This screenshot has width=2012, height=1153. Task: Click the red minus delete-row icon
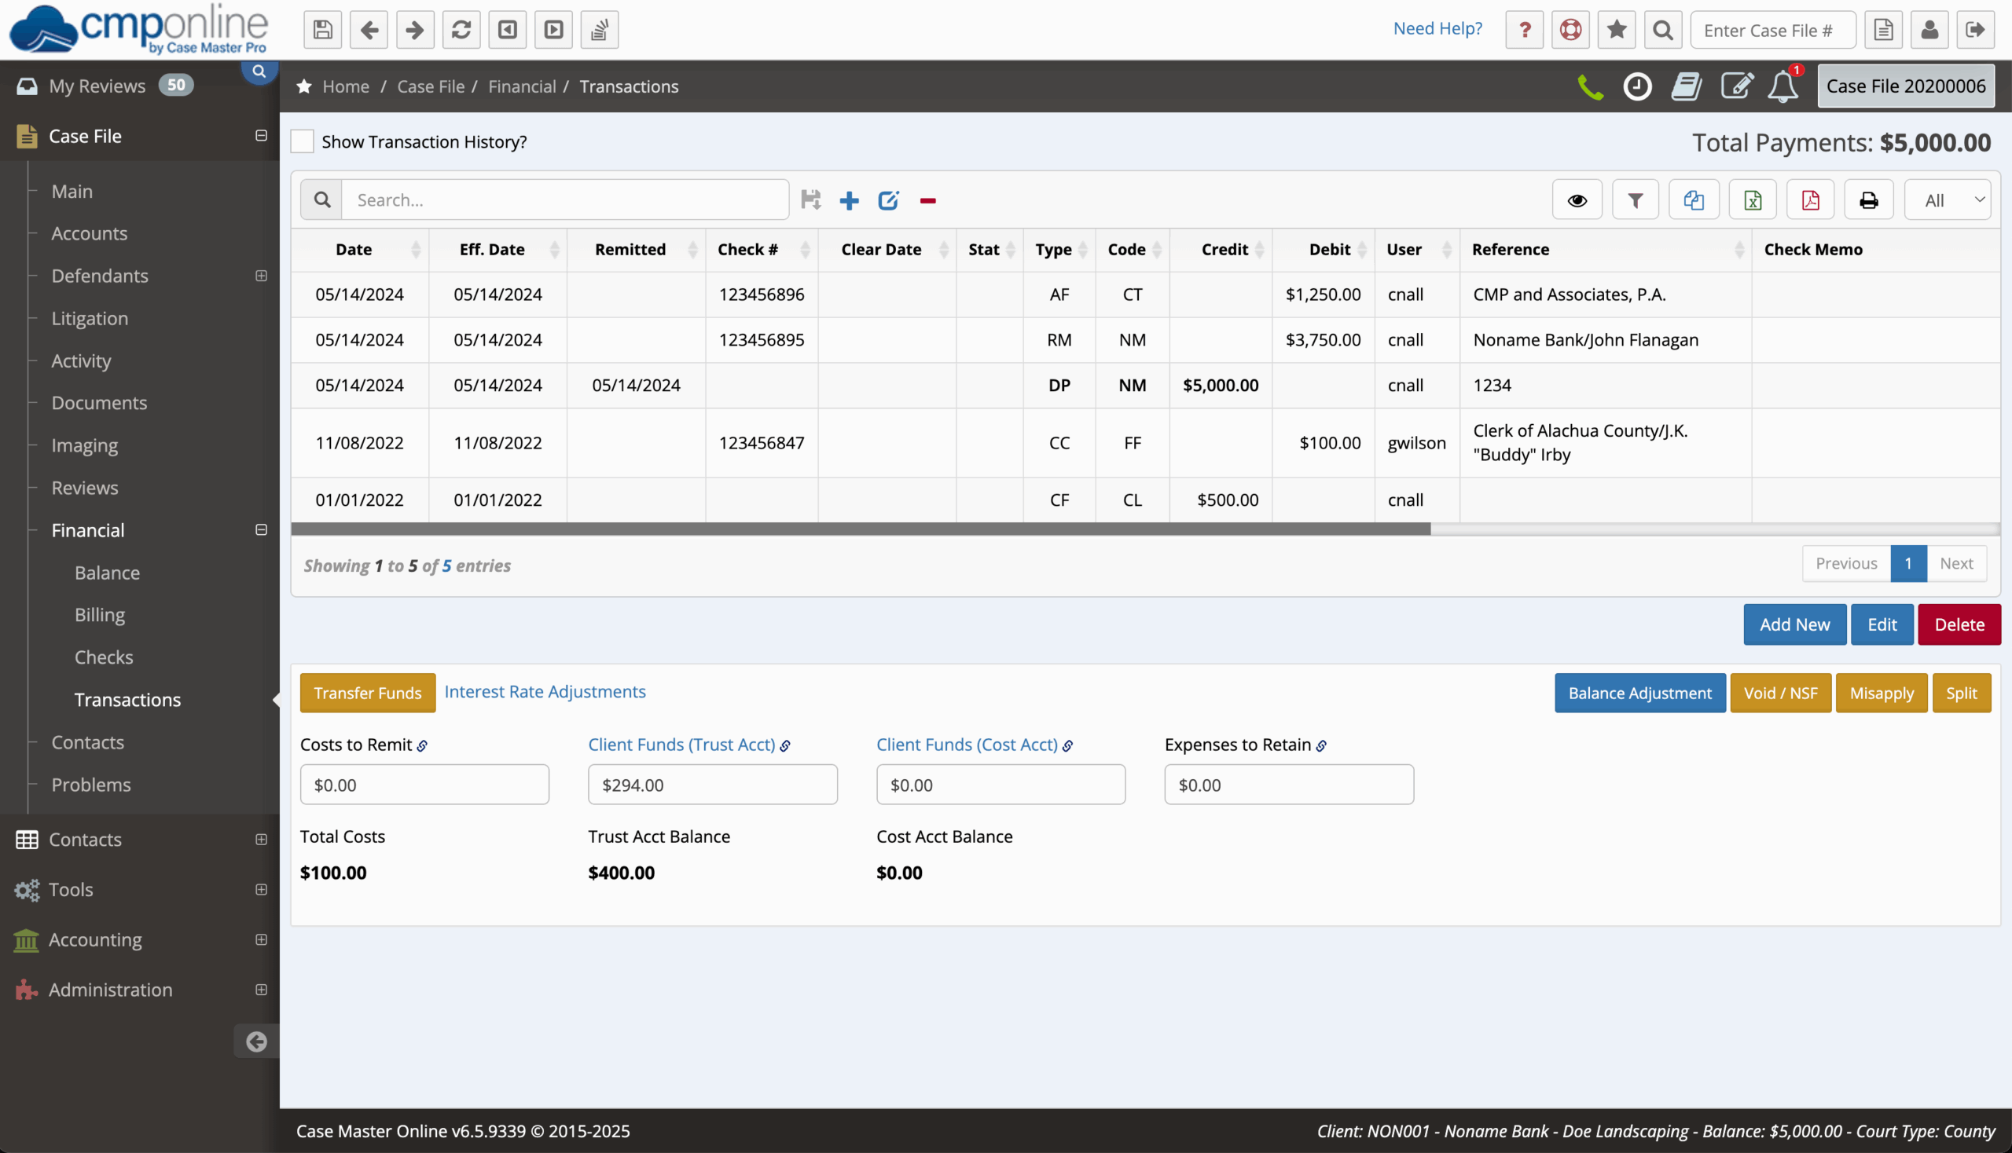[927, 200]
